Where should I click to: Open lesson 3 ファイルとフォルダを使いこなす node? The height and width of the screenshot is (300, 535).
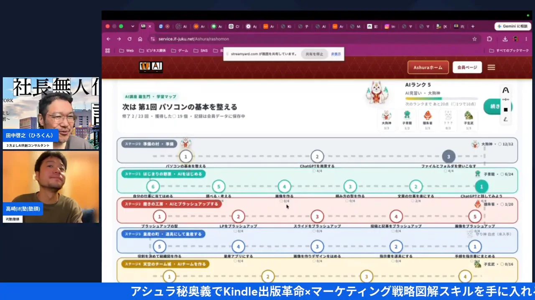point(448,157)
